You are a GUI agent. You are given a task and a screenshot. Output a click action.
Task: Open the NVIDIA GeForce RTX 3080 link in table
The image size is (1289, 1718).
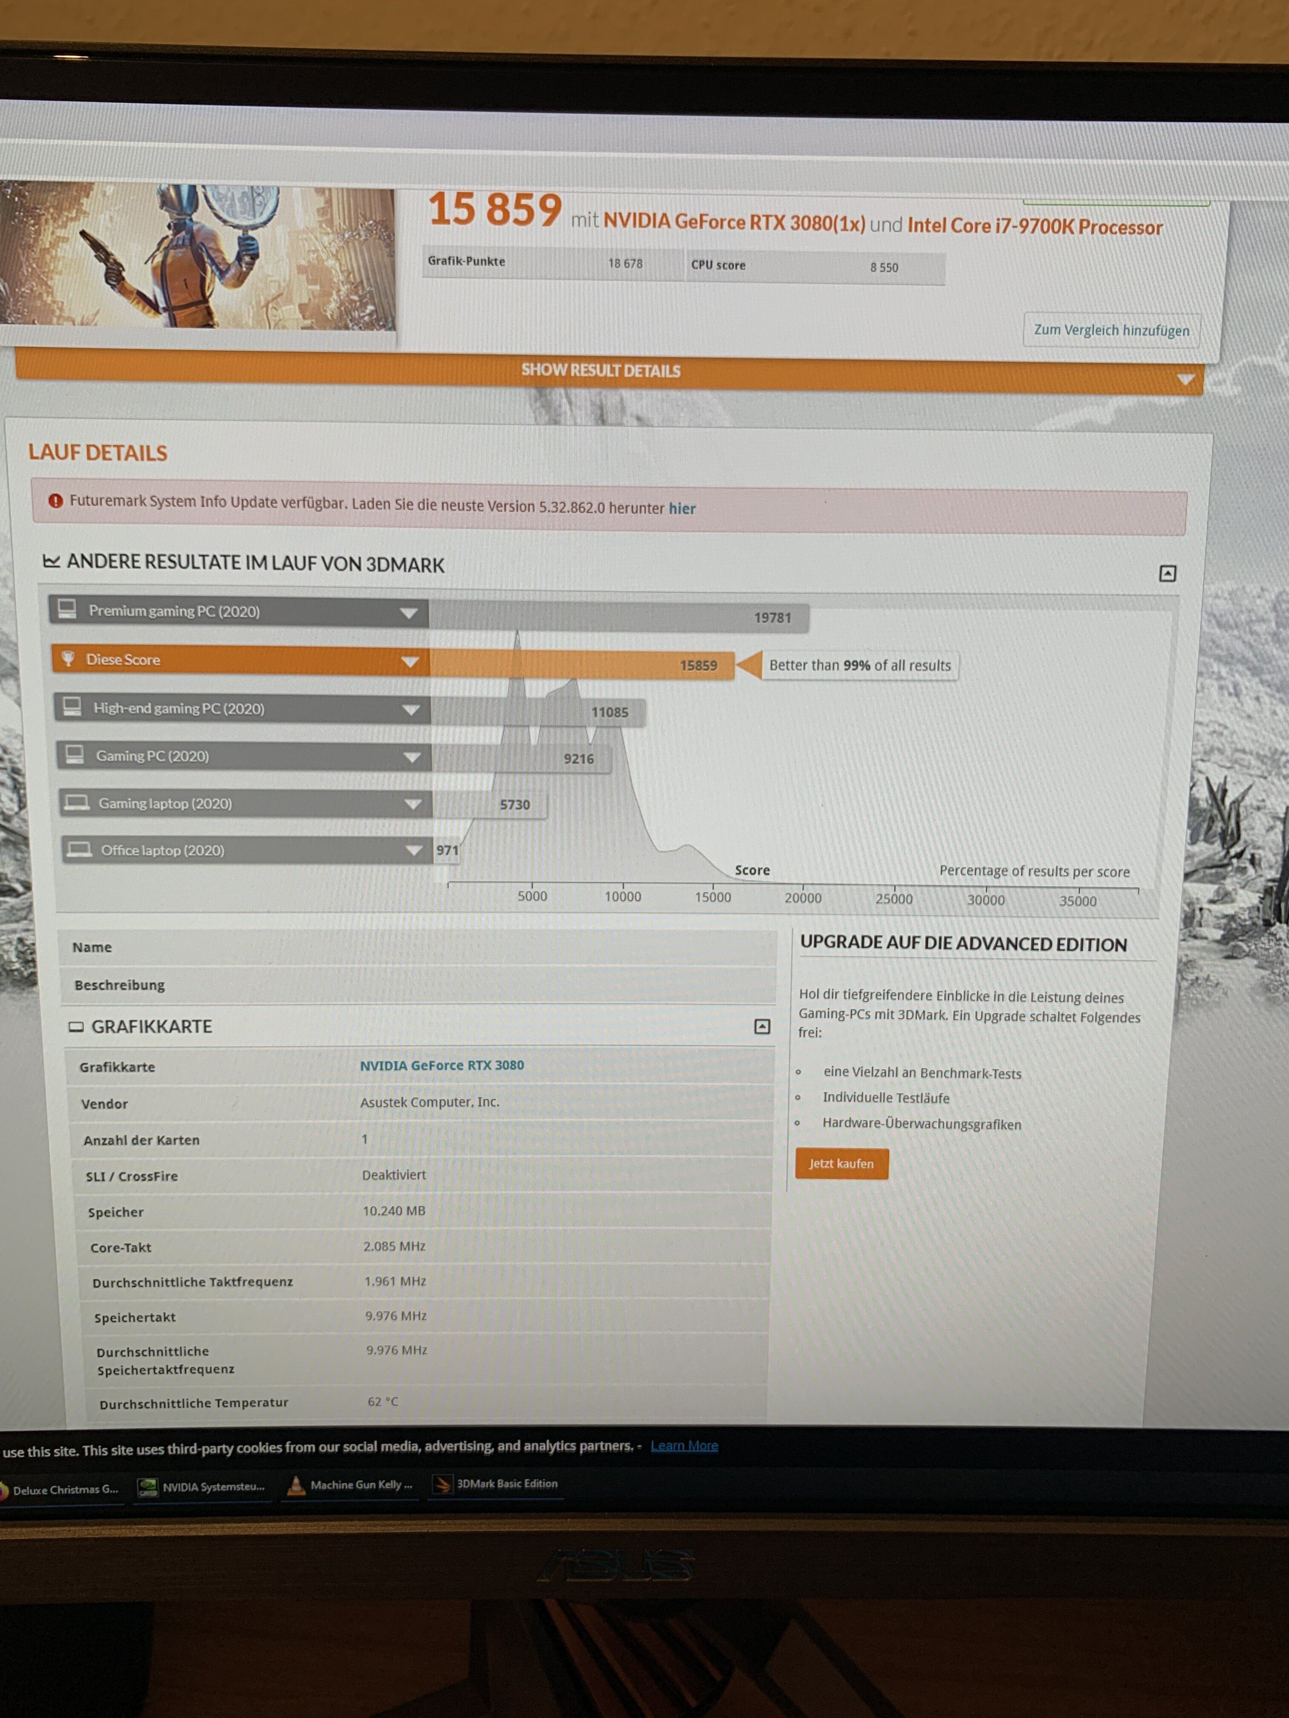point(441,1065)
